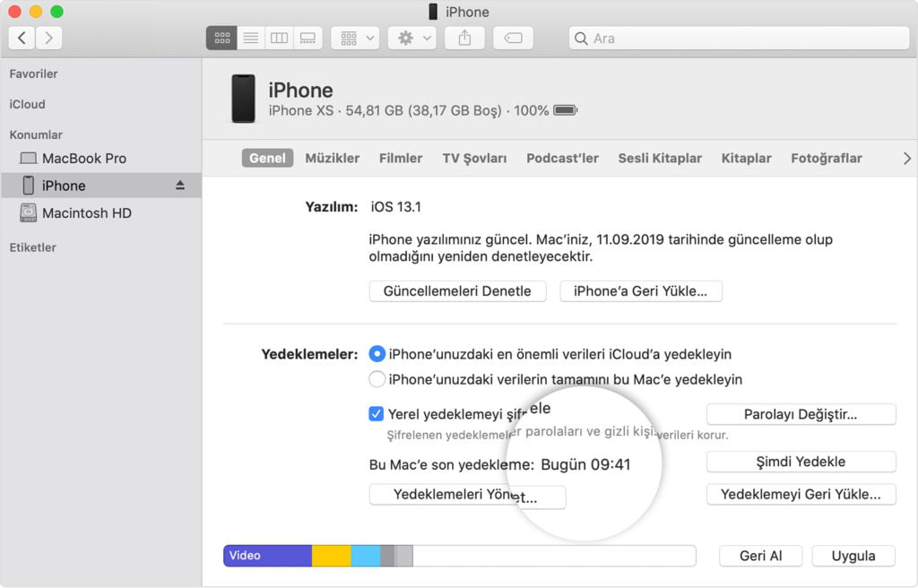Click the MacBook Pro laptop icon

click(x=28, y=158)
